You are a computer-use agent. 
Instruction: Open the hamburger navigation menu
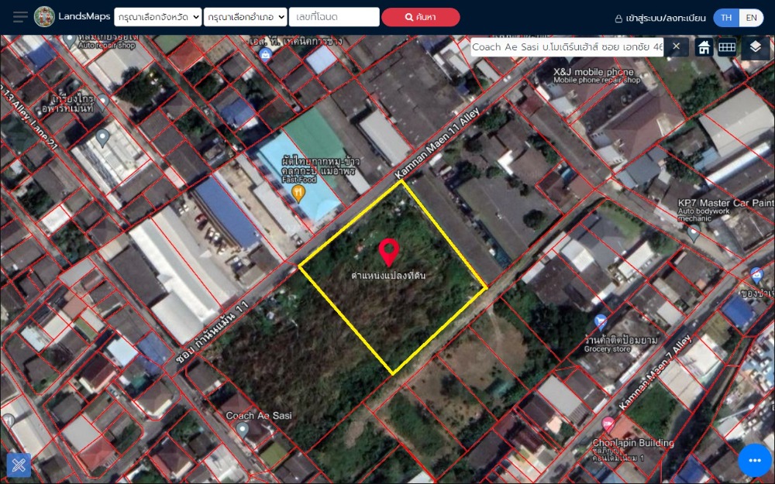pos(20,17)
